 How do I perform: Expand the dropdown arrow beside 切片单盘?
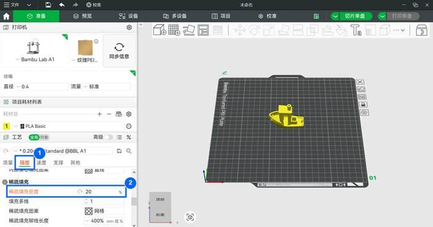coord(335,16)
